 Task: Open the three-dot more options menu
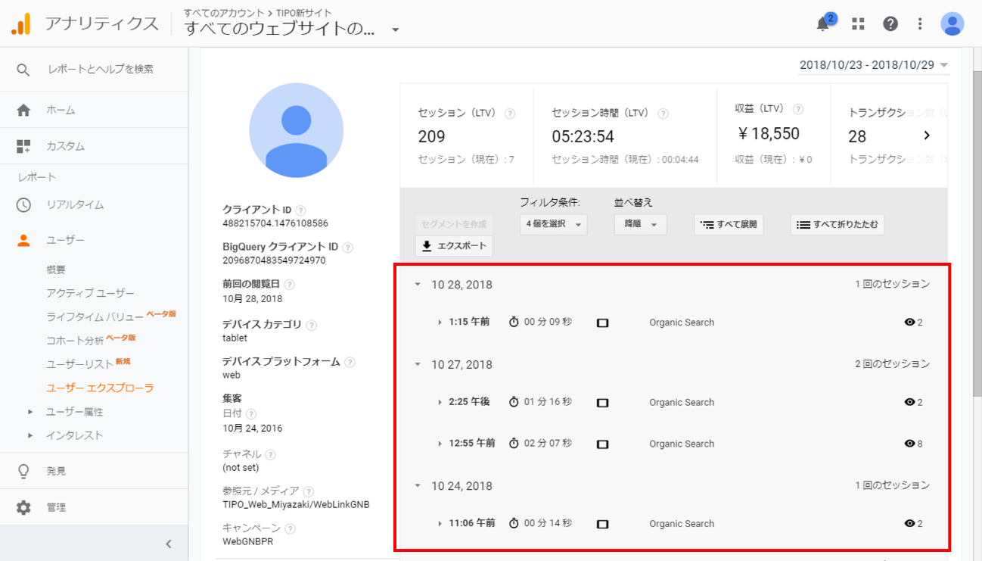coord(920,23)
